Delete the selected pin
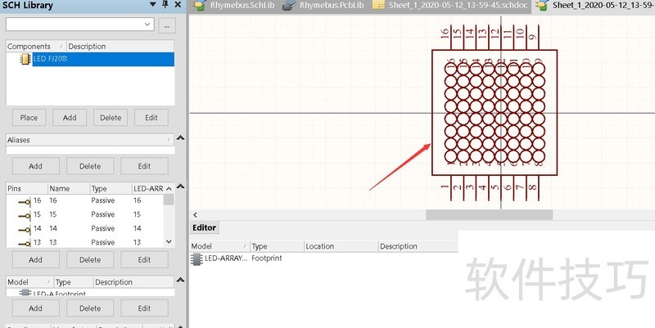The height and width of the screenshot is (328, 655). click(x=90, y=260)
